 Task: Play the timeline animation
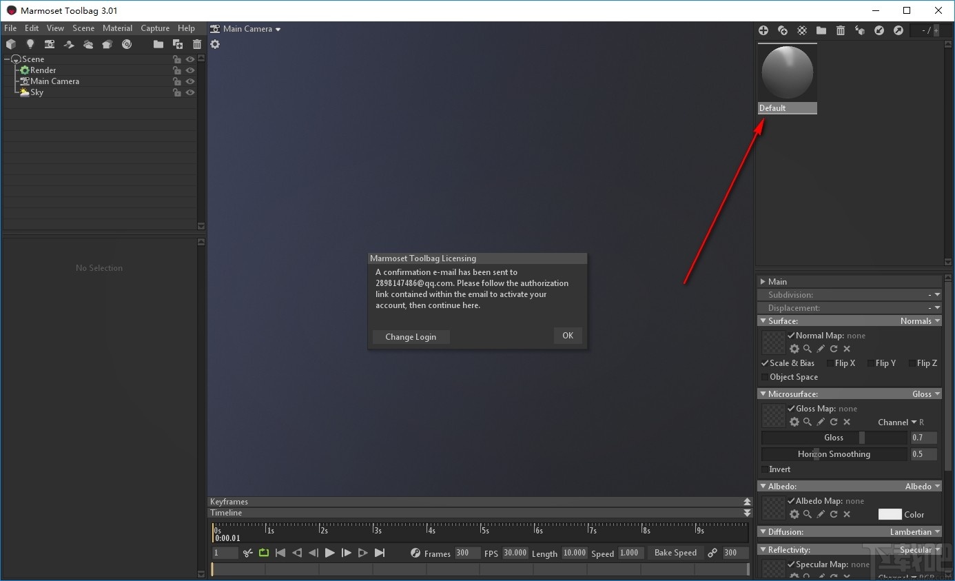coord(329,553)
